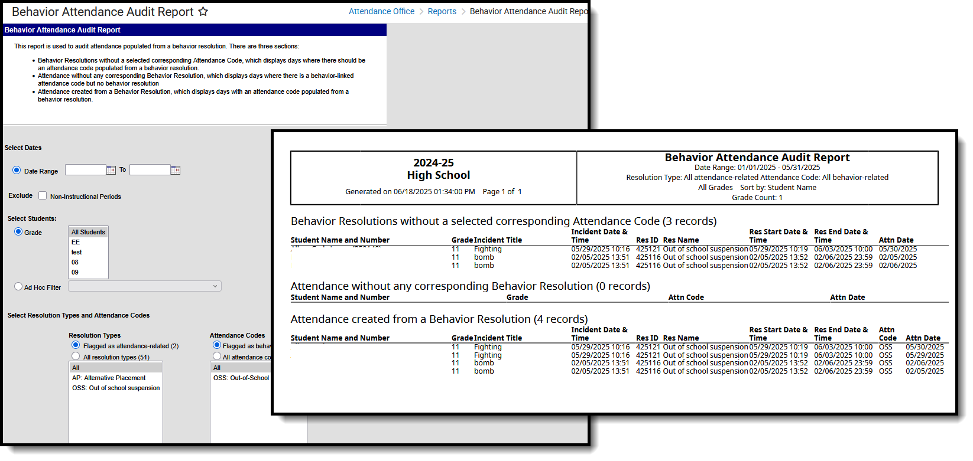973x461 pixels.
Task: Click the 'Attendance Codes' column heading
Action: click(x=238, y=335)
